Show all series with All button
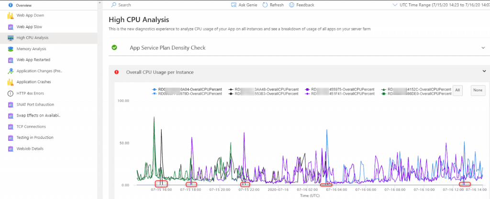This screenshot has width=490, height=199. click(457, 90)
